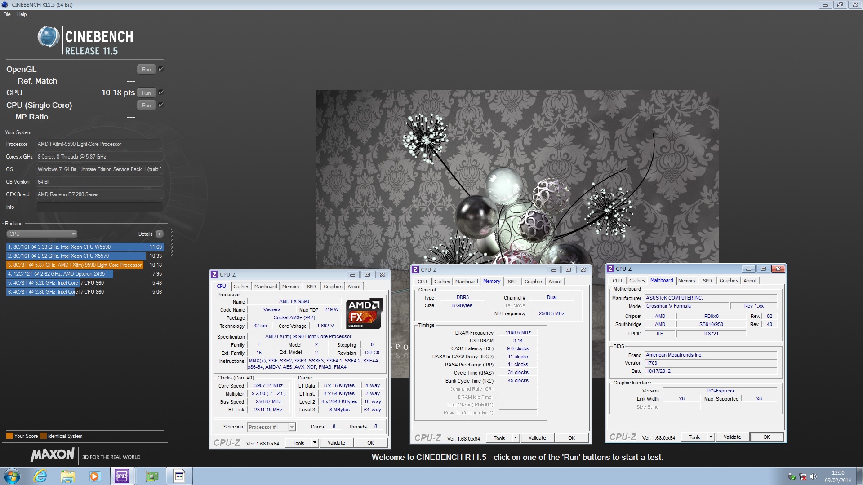Click Z icon in CPU tab CPU-Z title bar
863x485 pixels.
(215, 274)
